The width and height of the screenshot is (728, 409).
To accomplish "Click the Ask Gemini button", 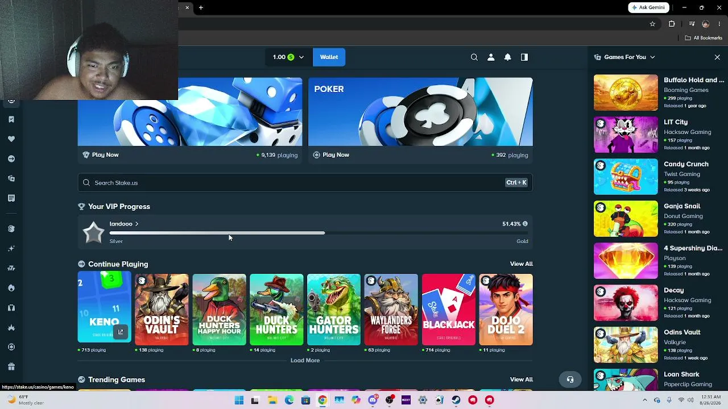I will click(x=648, y=7).
